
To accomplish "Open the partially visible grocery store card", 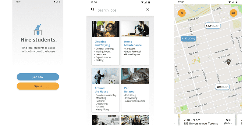I will 135,120.
